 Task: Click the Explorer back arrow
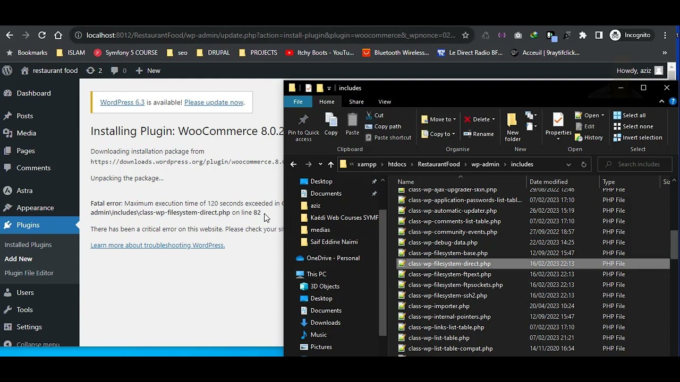(293, 164)
